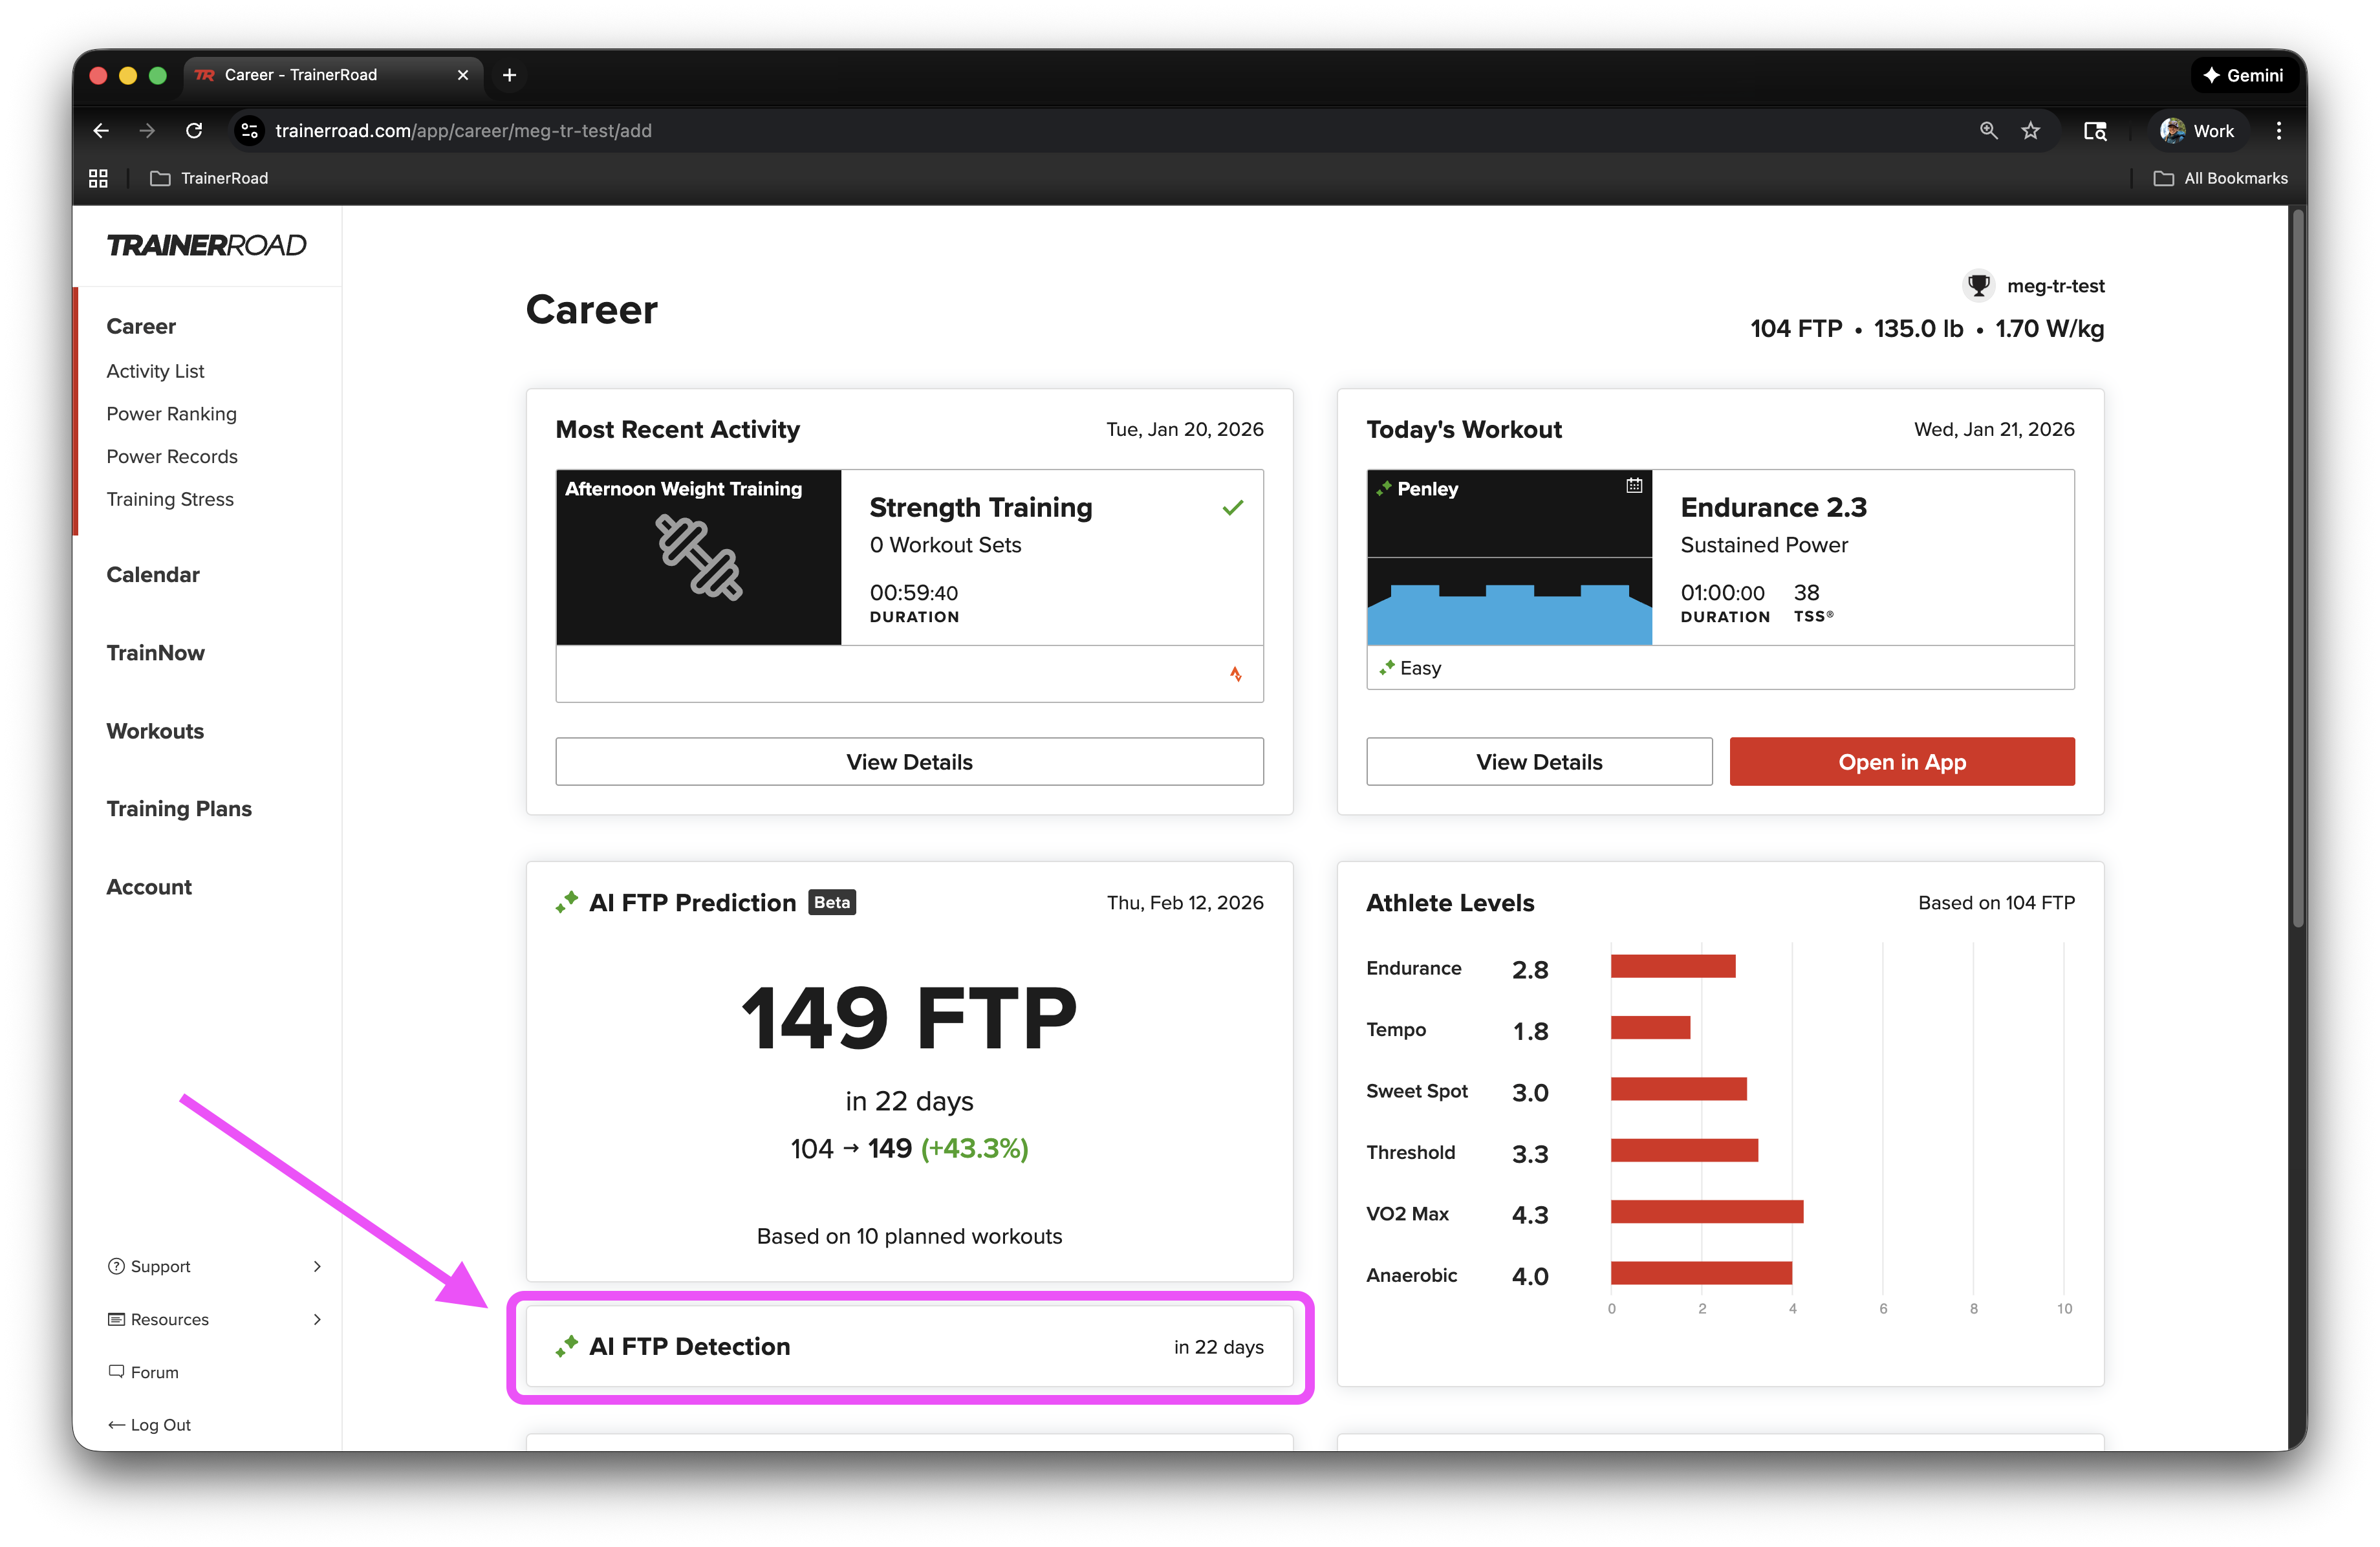The height and width of the screenshot is (1547, 2380).
Task: Go to Workouts in the sidebar
Action: [x=155, y=731]
